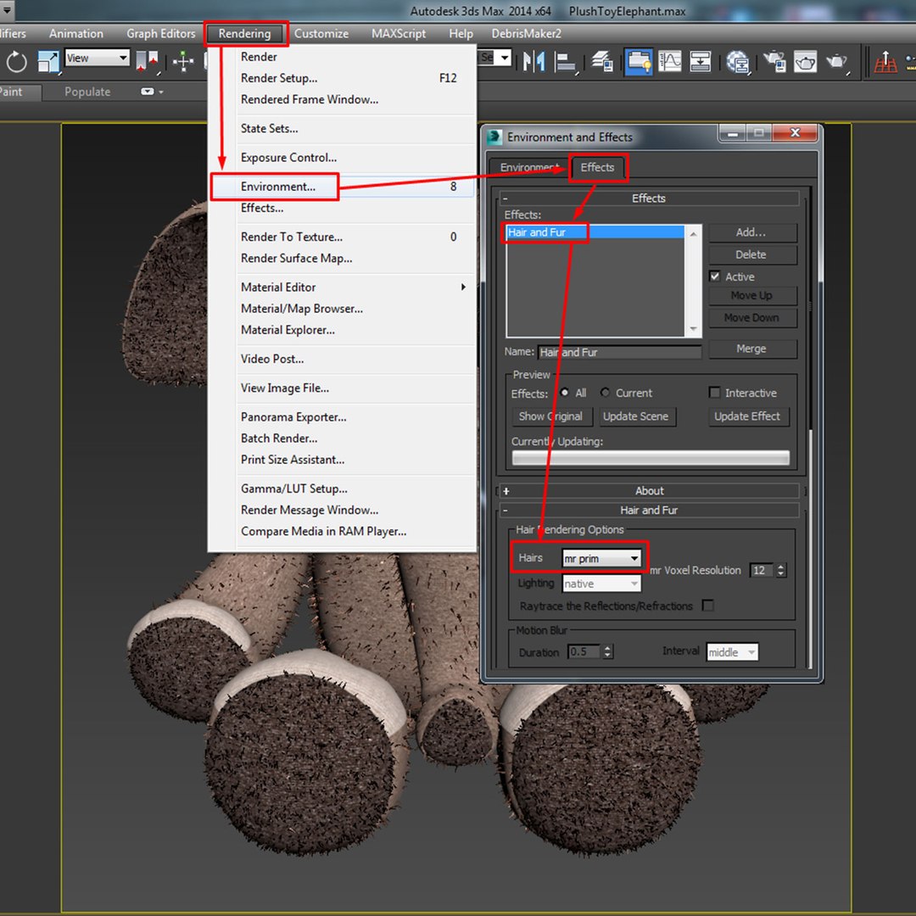This screenshot has height=916, width=916.
Task: Click the Use Pivot Point Center icon
Action: pos(146,61)
